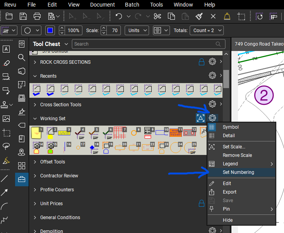Select the Image tool in left sidebar

pos(6,119)
